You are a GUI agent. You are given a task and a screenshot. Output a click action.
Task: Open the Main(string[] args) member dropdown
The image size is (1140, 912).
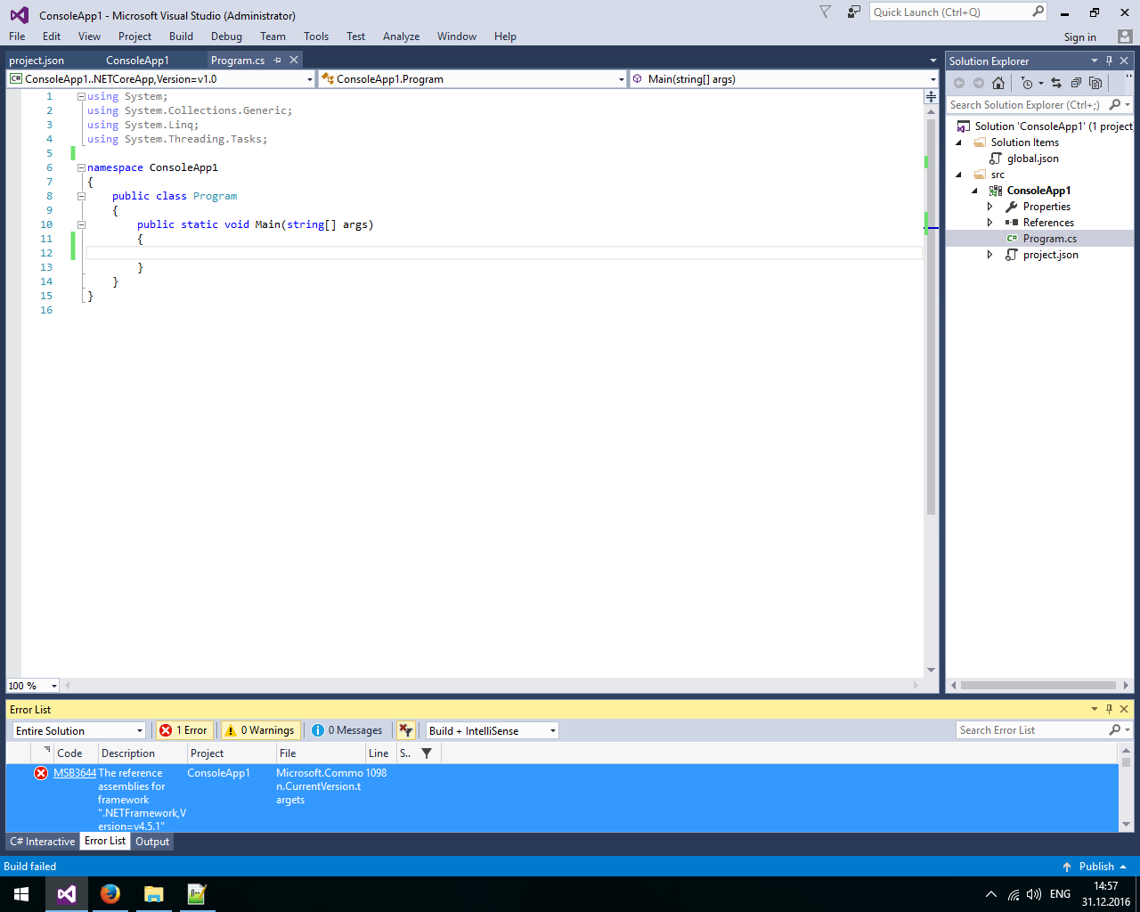coord(785,79)
